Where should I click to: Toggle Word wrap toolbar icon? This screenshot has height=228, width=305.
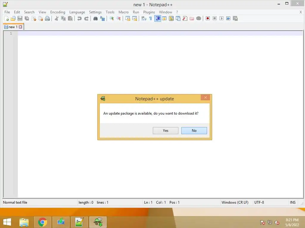pos(144,18)
